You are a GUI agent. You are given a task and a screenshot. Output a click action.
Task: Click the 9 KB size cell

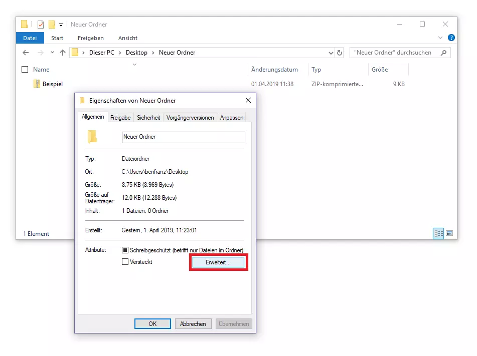coord(399,84)
